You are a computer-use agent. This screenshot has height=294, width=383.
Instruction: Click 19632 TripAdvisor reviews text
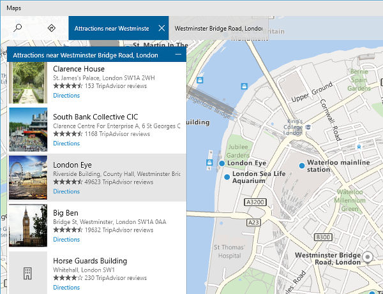119,230
